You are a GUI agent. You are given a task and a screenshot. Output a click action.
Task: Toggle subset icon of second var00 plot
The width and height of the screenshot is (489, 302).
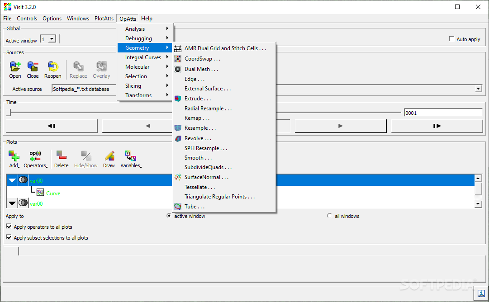[x=23, y=203]
